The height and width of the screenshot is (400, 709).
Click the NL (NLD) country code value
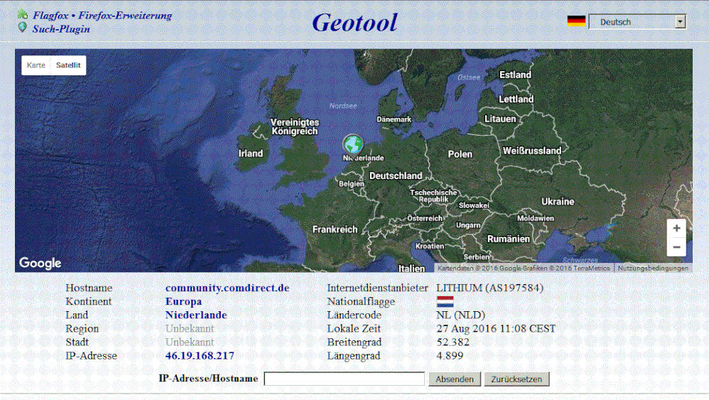pyautogui.click(x=461, y=315)
